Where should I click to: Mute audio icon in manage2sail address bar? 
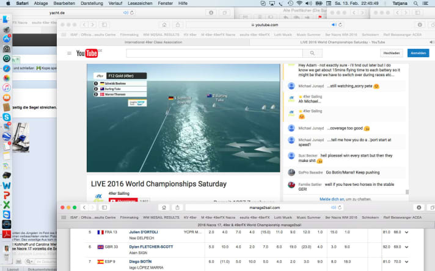334,208
